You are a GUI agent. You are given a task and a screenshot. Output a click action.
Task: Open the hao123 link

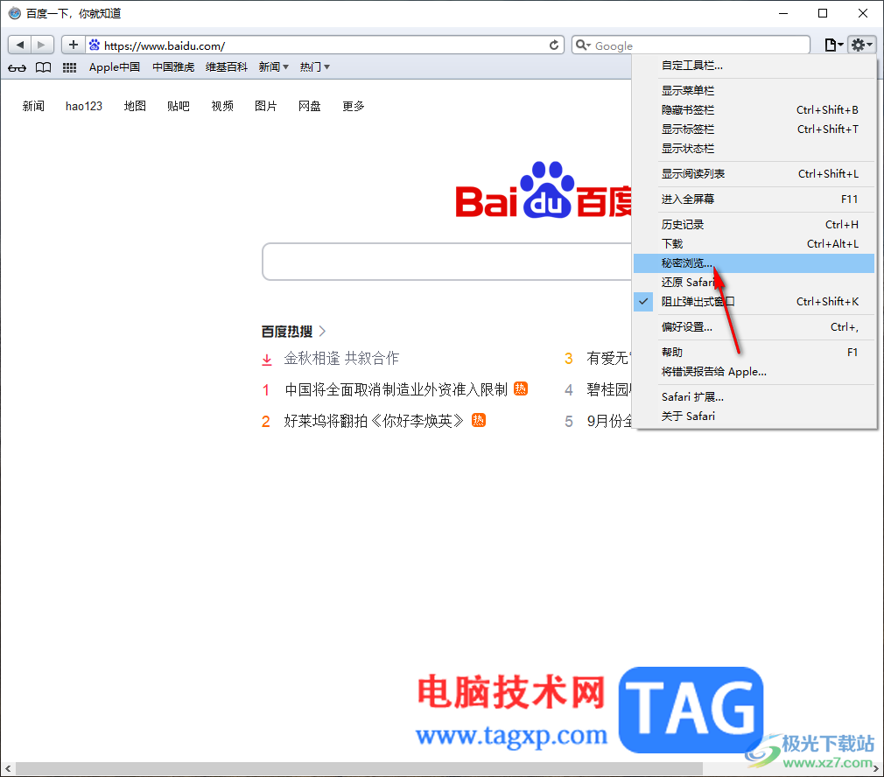(x=83, y=106)
